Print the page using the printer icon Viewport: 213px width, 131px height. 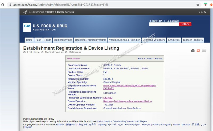192,50
